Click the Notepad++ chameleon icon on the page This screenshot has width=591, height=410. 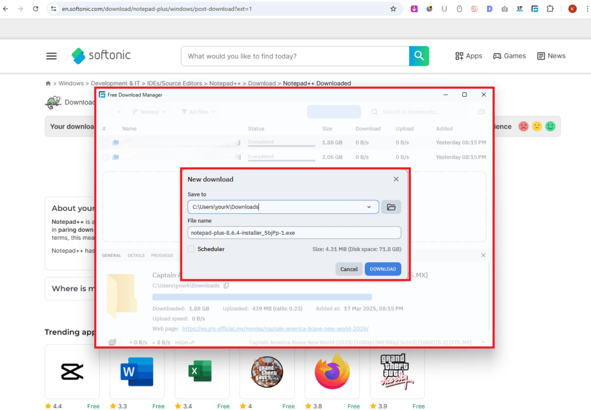53,103
